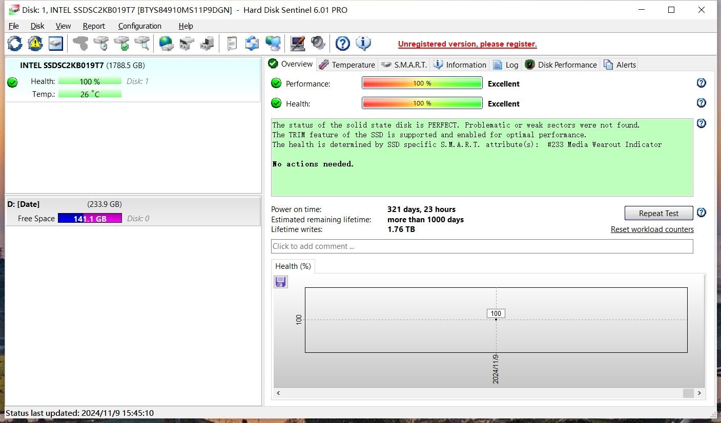The width and height of the screenshot is (721, 423).
Task: Open the Configuration menu
Action: coord(140,26)
